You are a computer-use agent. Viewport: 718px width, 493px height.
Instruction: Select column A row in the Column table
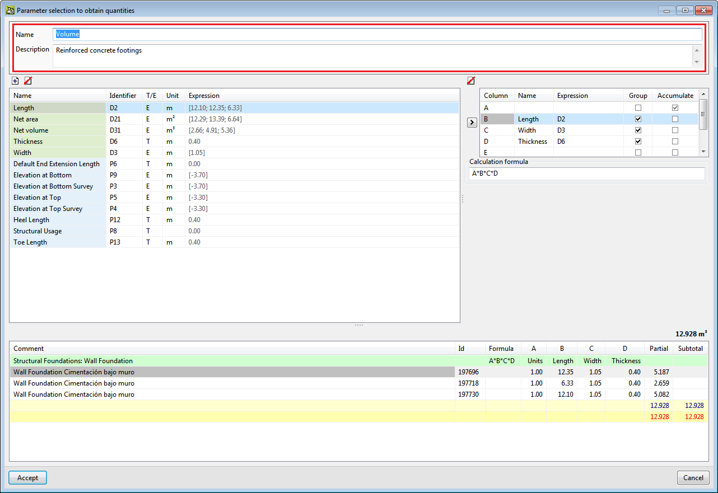(590, 108)
